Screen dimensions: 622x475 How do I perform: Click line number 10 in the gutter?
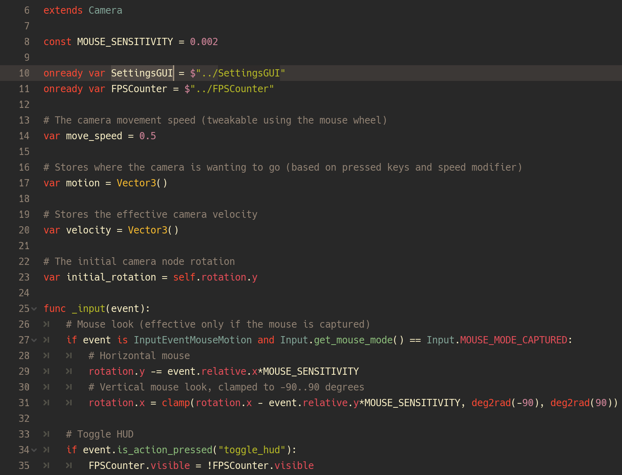click(x=24, y=73)
